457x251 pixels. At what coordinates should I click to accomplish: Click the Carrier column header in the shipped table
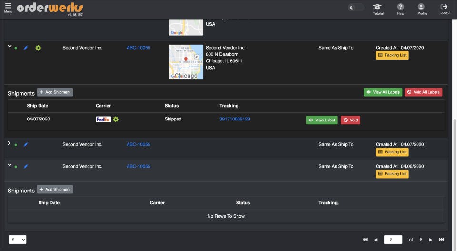(x=103, y=106)
